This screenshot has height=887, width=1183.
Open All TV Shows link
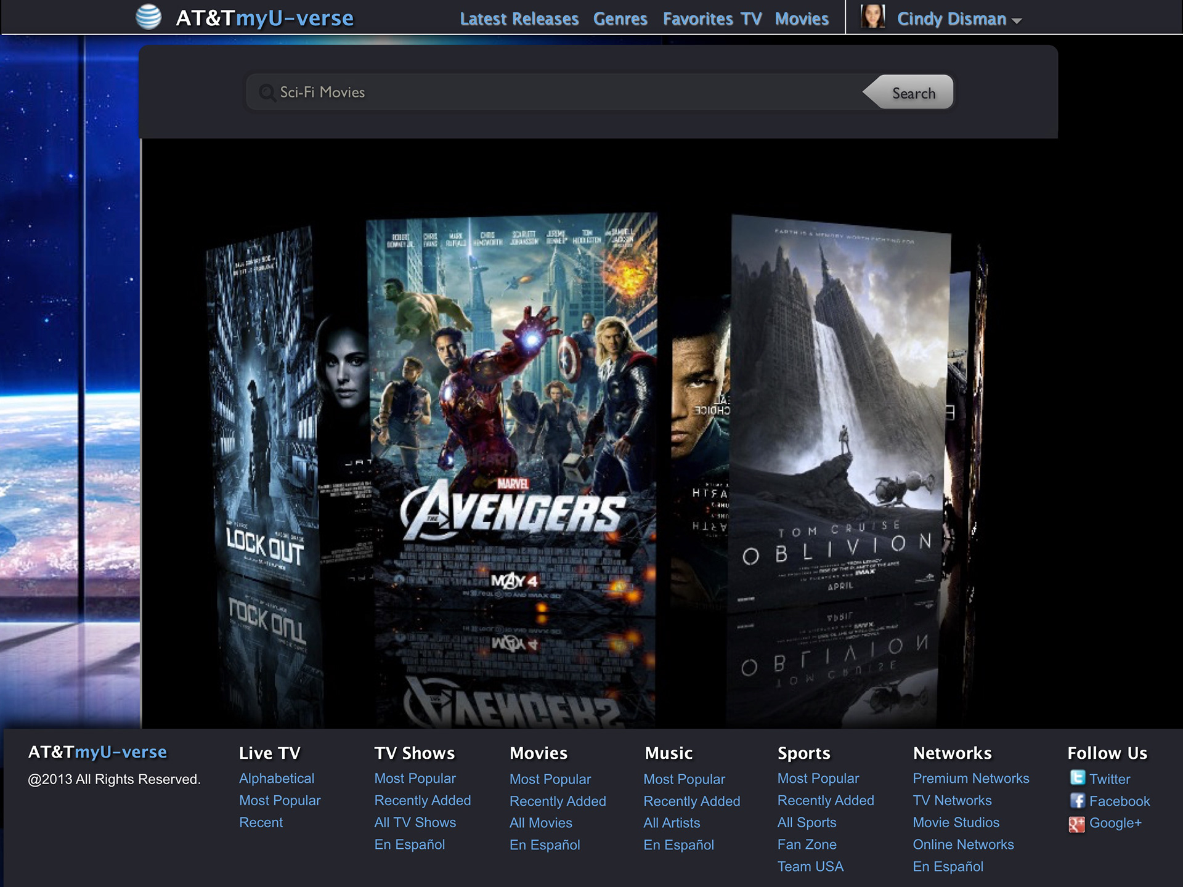click(x=415, y=823)
